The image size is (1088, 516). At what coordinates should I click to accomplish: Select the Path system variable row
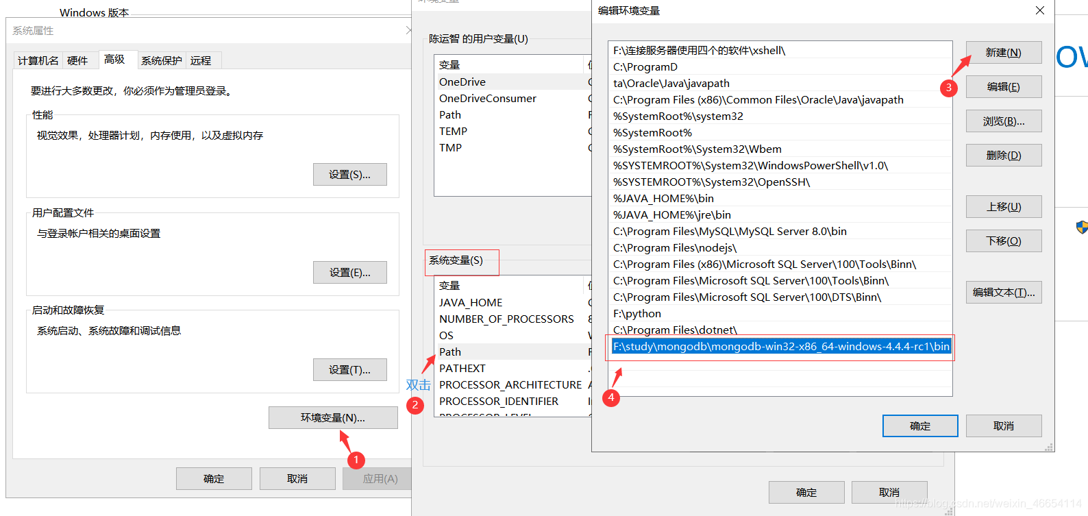[512, 352]
